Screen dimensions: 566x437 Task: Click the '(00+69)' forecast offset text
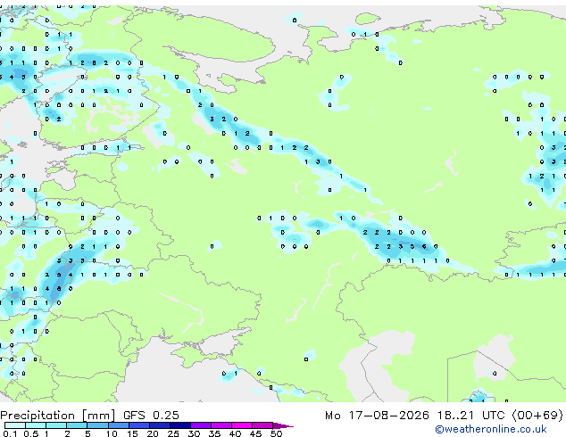pyautogui.click(x=537, y=416)
